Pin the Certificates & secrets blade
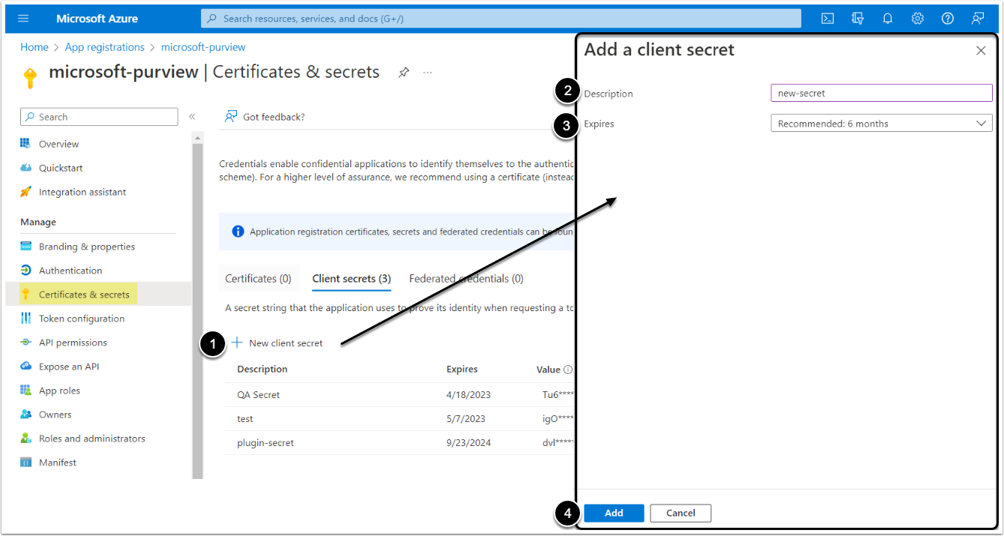The image size is (1004, 536). tap(404, 73)
